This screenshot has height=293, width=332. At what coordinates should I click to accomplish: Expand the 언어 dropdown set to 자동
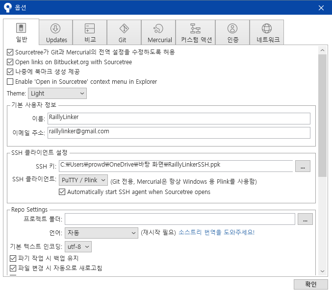[x=102, y=233]
